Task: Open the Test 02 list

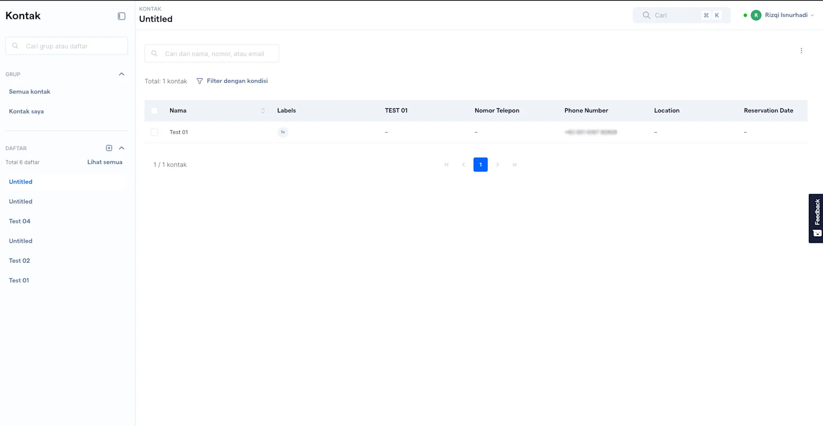Action: coord(20,261)
